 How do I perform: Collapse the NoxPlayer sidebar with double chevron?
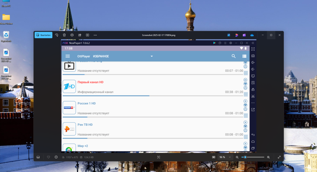pyautogui.click(x=253, y=43)
